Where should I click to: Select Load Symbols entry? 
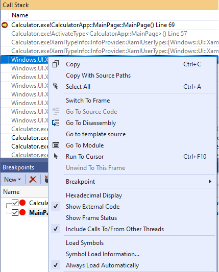pos(85,243)
